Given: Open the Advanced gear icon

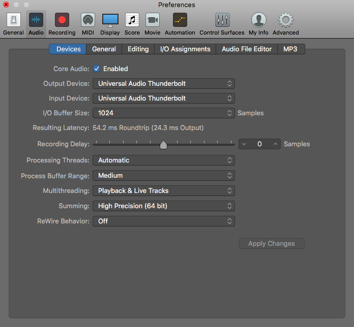Looking at the screenshot, I should coord(285,20).
